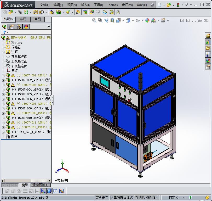The height and width of the screenshot is (201, 212).
Task: Open the DisplayManager tab icon
Action: pyautogui.click(x=26, y=27)
